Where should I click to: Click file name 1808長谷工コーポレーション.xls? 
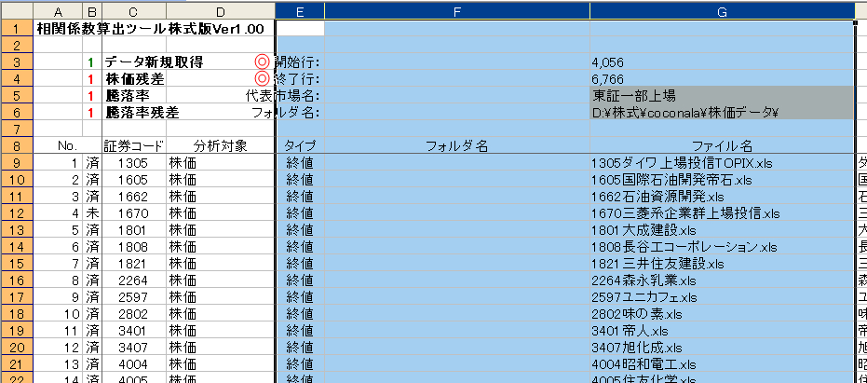tap(684, 247)
